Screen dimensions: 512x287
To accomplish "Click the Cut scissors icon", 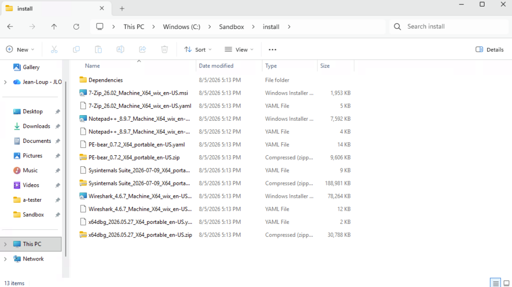I will coord(54,50).
